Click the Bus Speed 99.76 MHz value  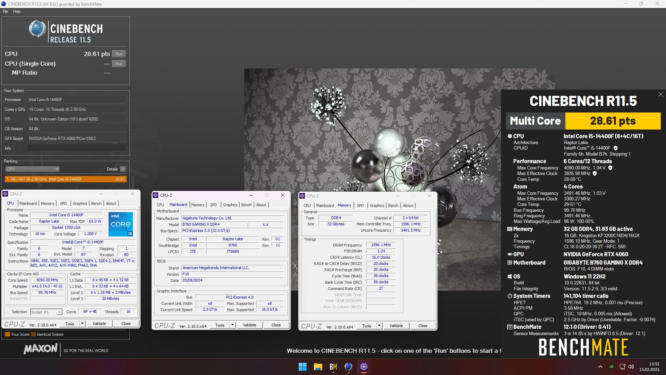click(48, 293)
